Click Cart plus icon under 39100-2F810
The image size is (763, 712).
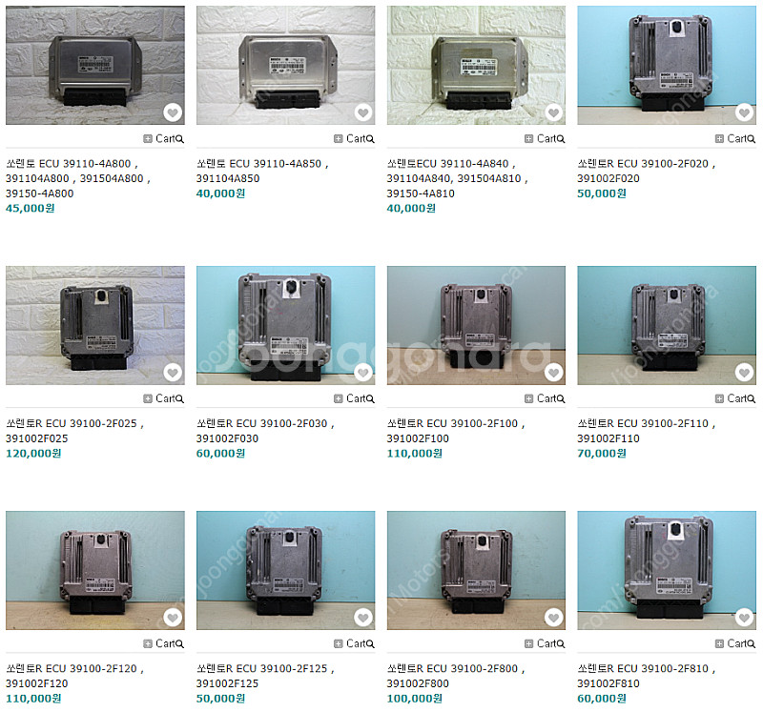click(719, 644)
